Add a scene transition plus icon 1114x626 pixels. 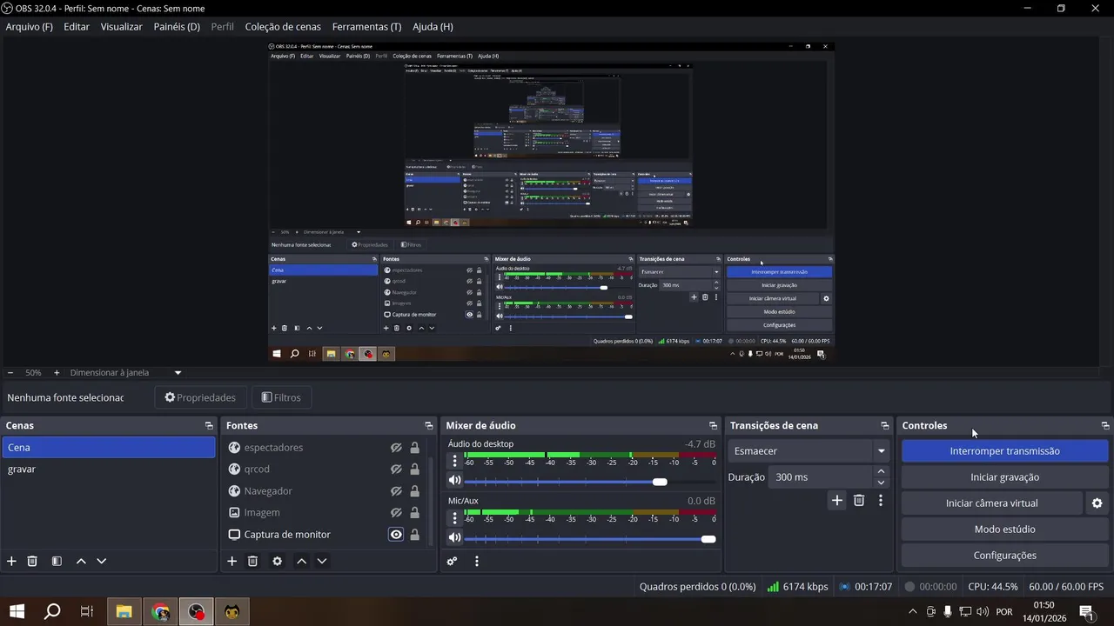point(837,500)
